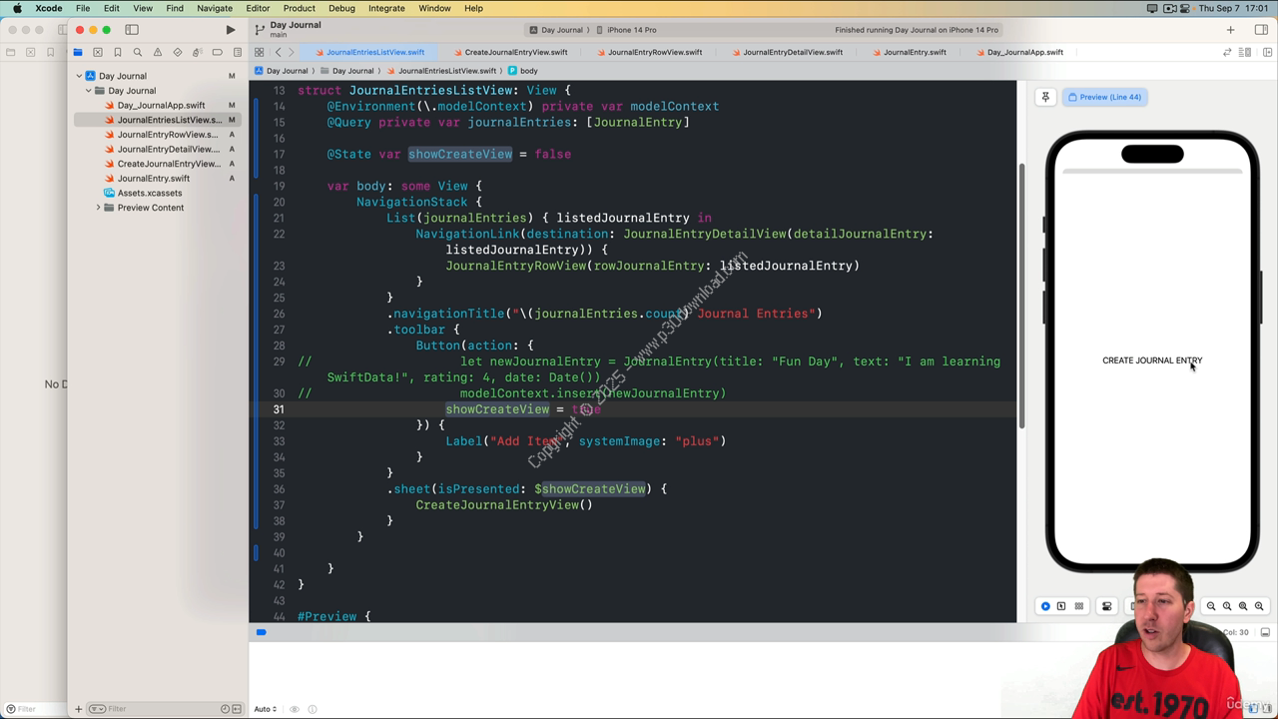Image resolution: width=1278 pixels, height=719 pixels.
Task: Toggle the debug area at editor bottom
Action: (1265, 632)
